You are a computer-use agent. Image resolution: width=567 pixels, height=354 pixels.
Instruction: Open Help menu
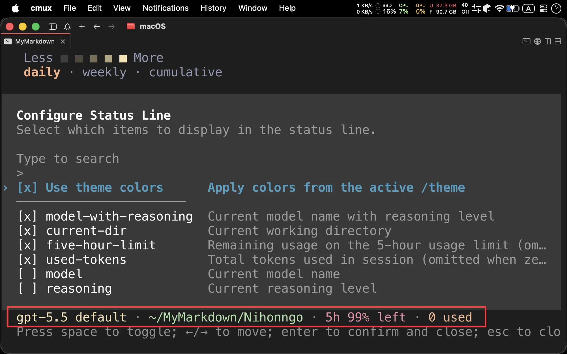287,8
